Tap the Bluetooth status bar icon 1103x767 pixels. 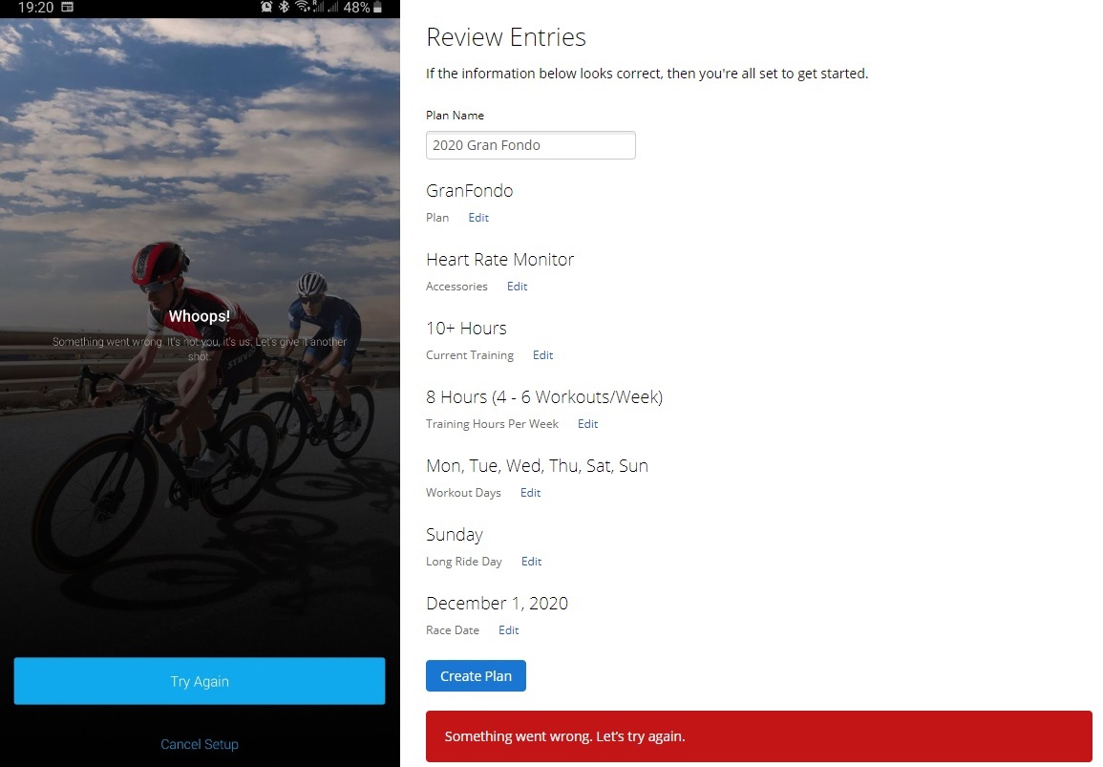click(285, 7)
